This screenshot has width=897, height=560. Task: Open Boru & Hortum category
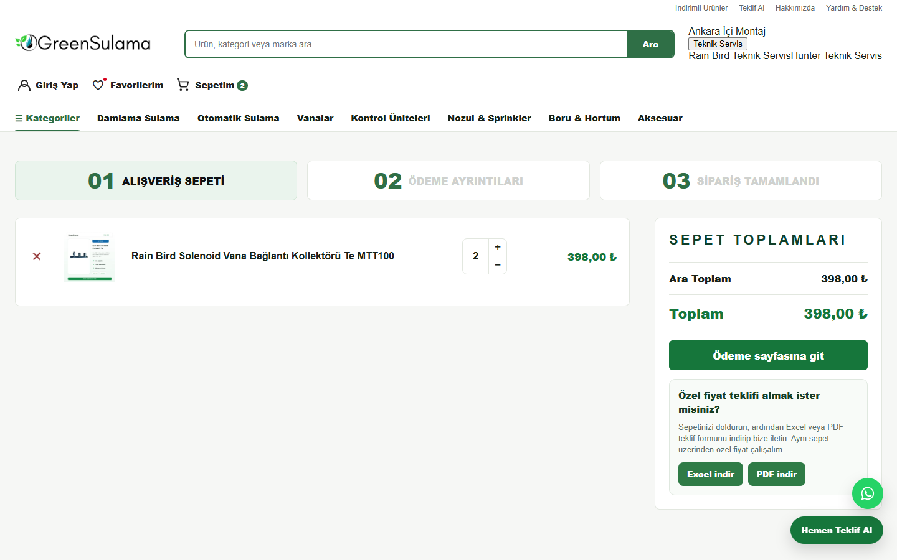coord(584,118)
